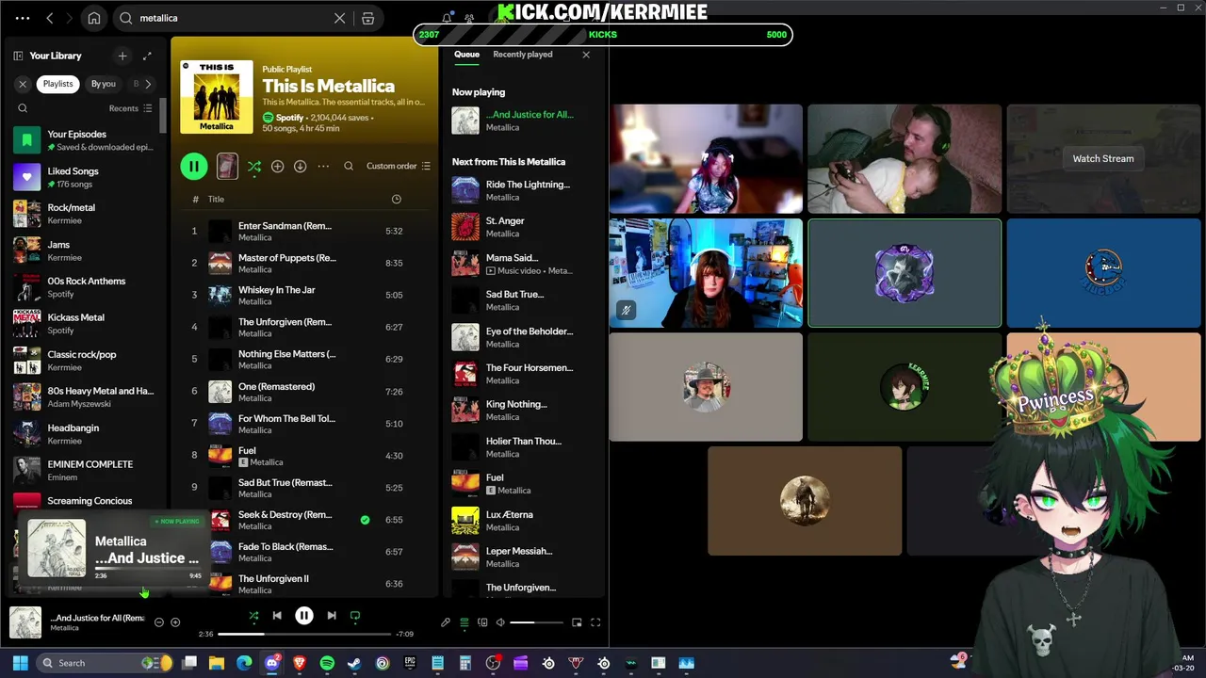Screen dimensions: 1206x678
Task: Toggle shuffle in the bottom player bar
Action: point(253,616)
